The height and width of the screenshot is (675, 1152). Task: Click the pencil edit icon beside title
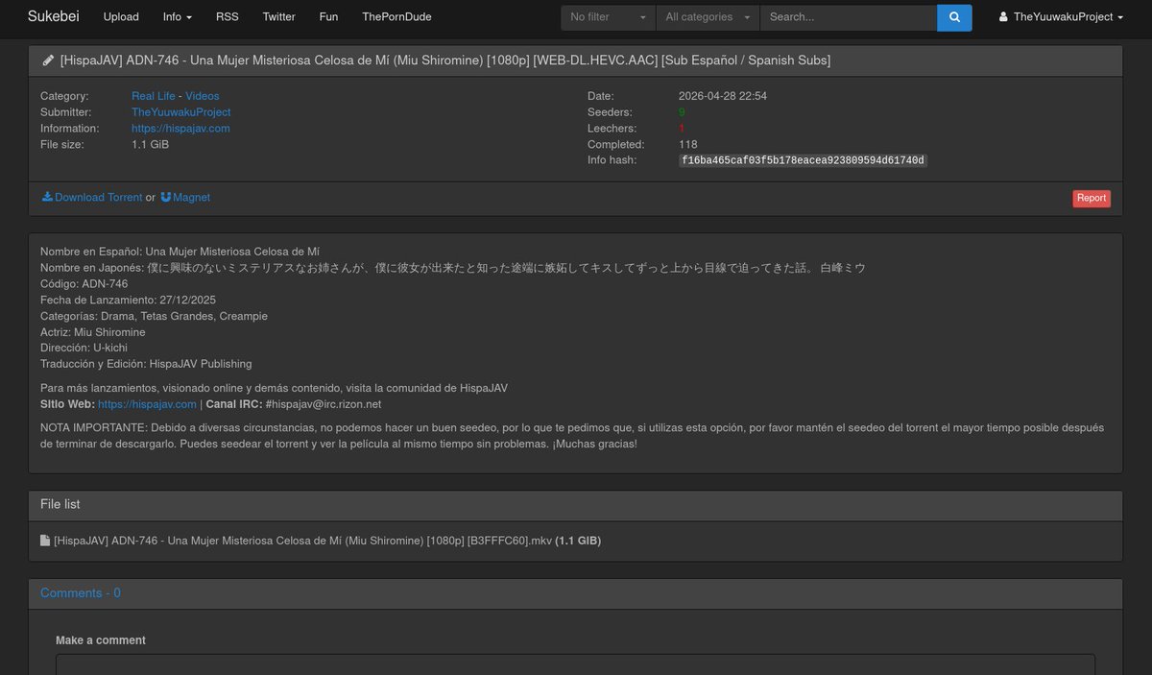click(48, 60)
